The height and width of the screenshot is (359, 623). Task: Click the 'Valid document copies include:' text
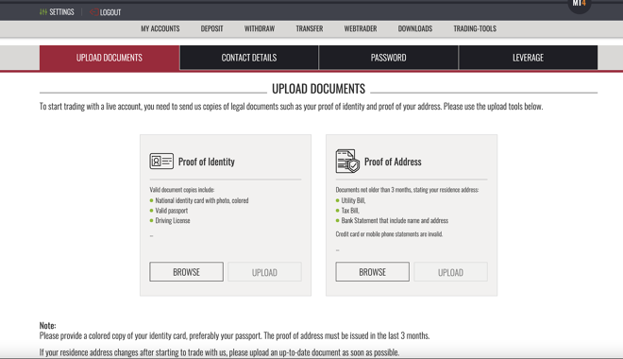182,190
